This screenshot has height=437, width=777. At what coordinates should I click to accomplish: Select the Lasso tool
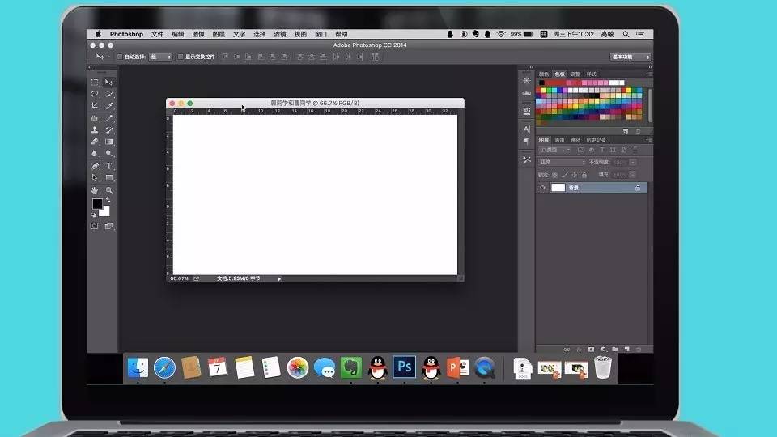coord(95,94)
